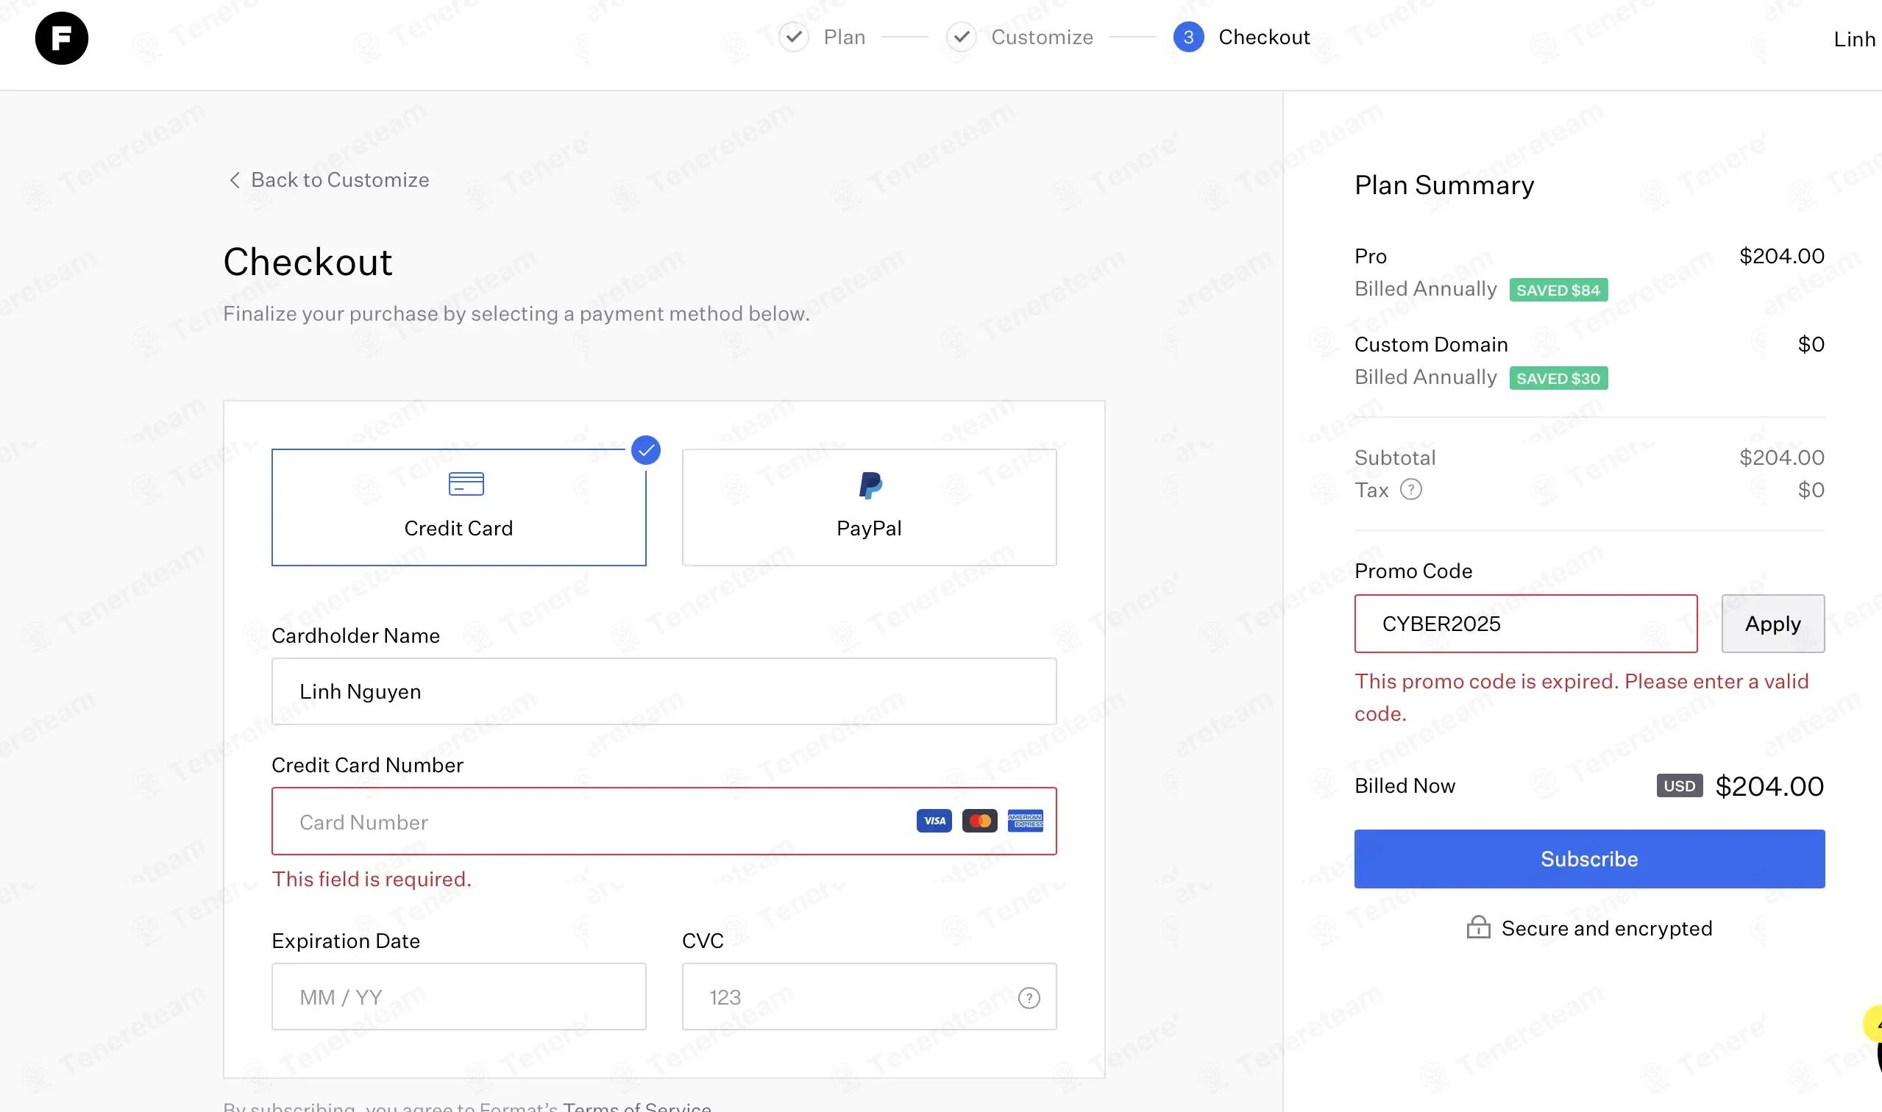Click the blue selected checkmark badge
This screenshot has height=1112, width=1882.
click(x=645, y=450)
